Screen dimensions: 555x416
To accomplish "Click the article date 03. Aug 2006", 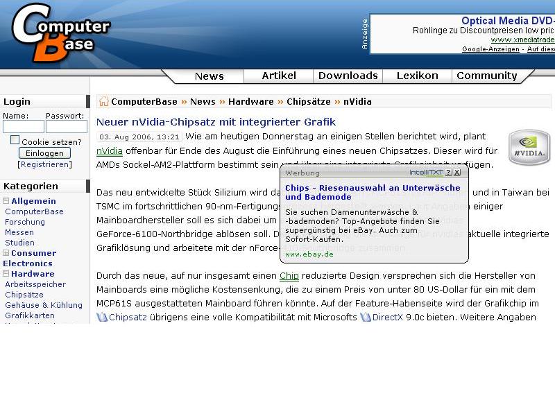I will click(139, 137).
